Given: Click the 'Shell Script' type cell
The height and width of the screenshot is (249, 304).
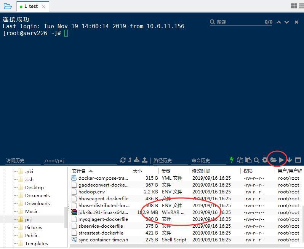Looking at the screenshot, I should [174, 240].
